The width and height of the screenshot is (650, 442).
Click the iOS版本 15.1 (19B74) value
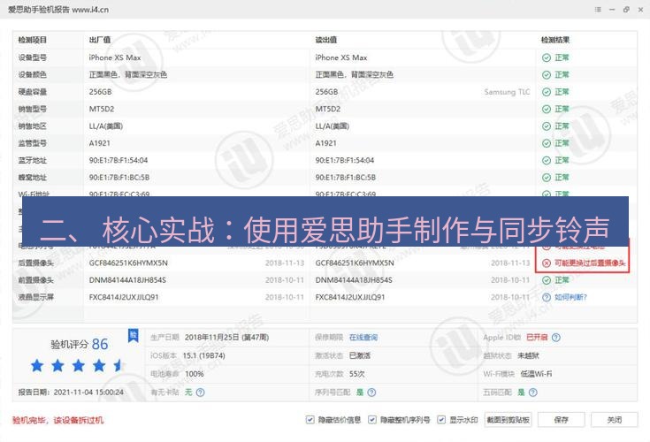(x=204, y=355)
